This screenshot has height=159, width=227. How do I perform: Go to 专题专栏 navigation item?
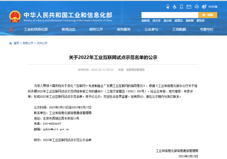(x=206, y=30)
